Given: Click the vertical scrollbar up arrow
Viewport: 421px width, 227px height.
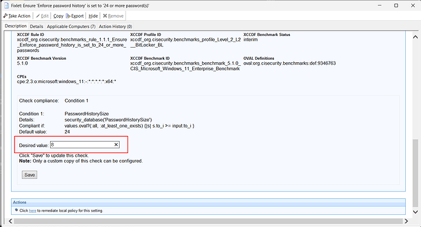Looking at the screenshot, I should coord(416,37).
